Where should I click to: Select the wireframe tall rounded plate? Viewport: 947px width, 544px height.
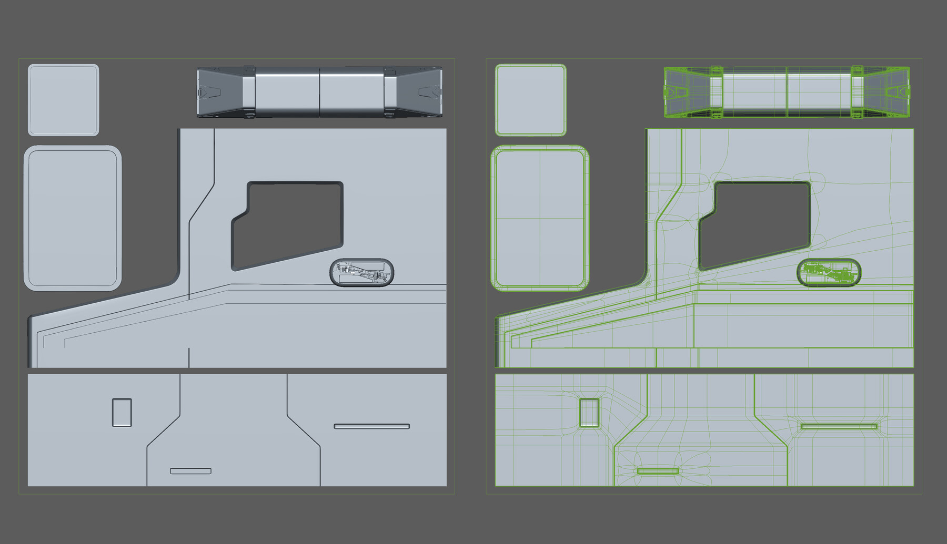coord(539,218)
